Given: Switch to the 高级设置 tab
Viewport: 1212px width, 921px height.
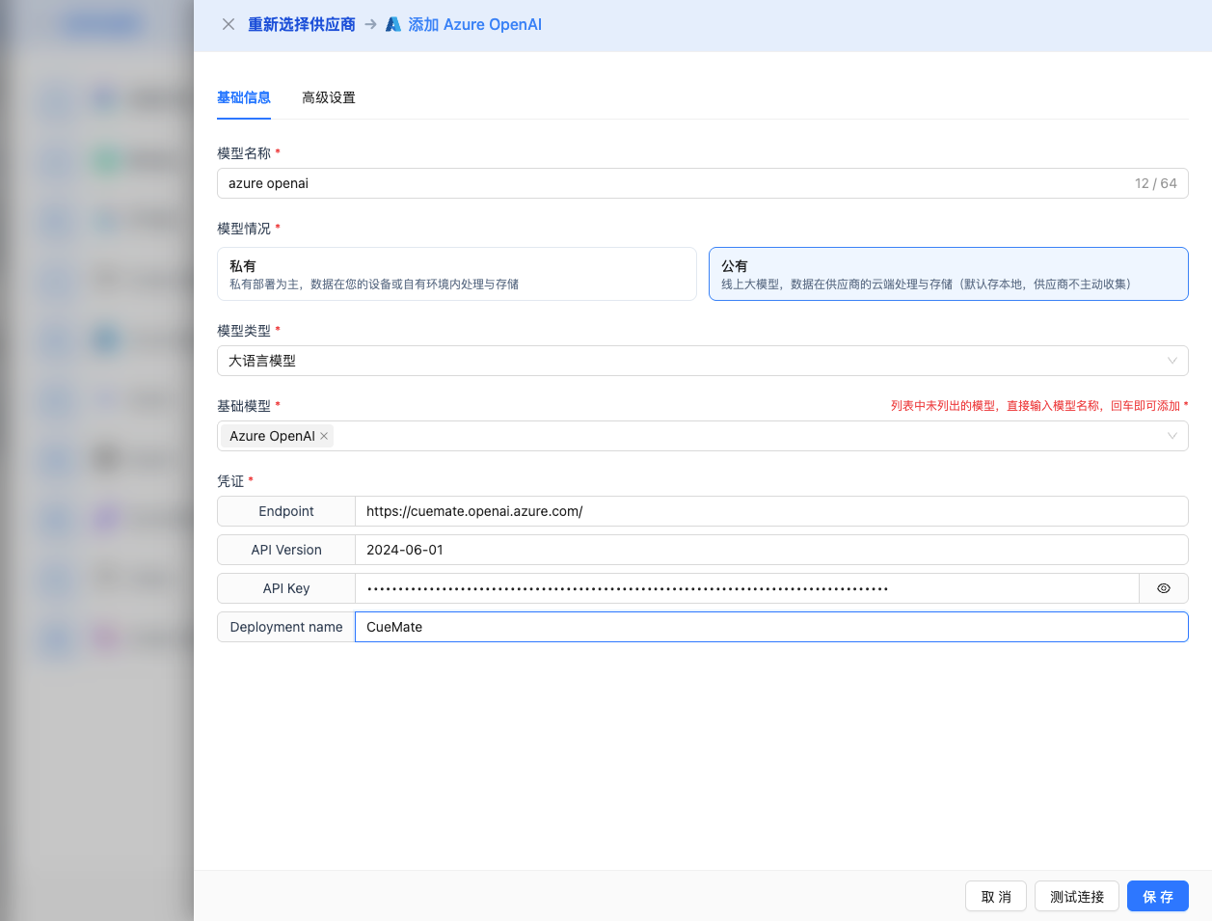Looking at the screenshot, I should 329,97.
